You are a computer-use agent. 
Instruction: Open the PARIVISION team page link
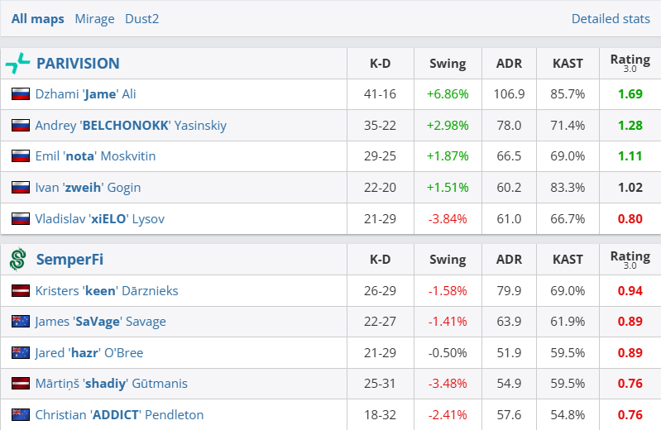tap(78, 64)
